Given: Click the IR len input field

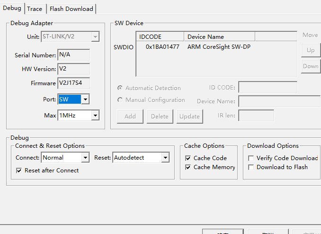Looking at the screenshot, I should (x=256, y=116).
